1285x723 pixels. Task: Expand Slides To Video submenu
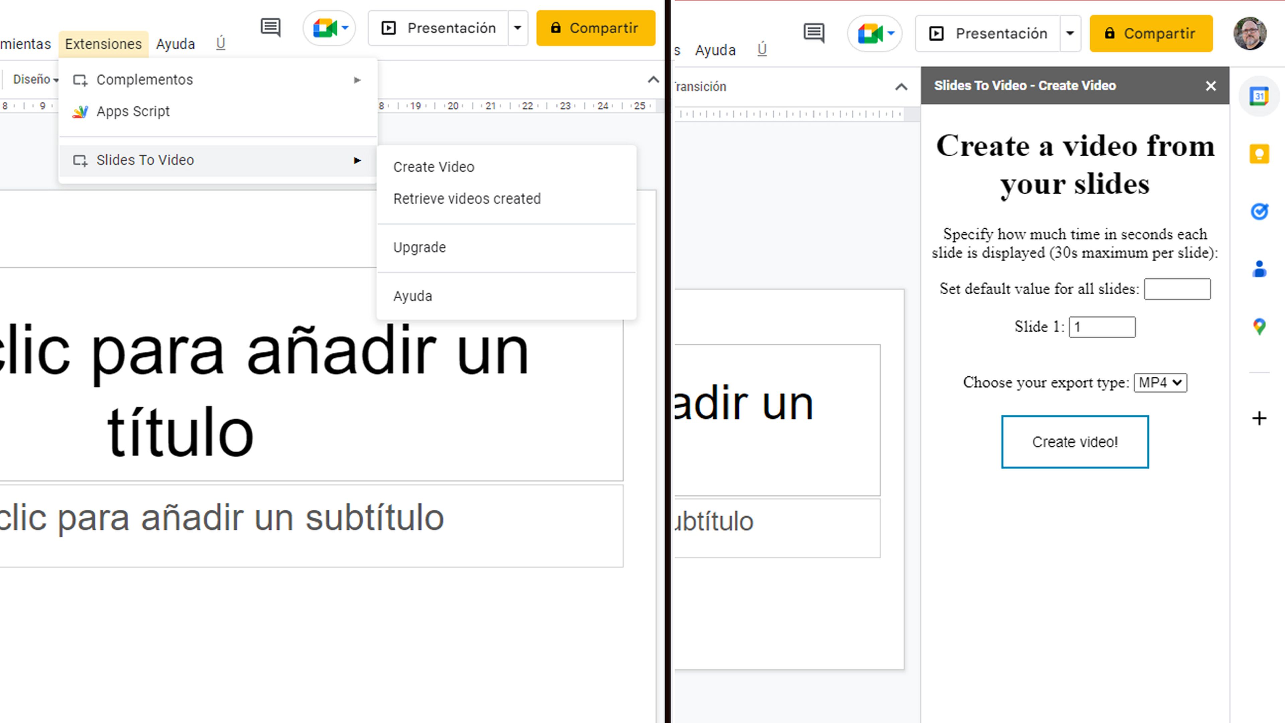click(218, 160)
